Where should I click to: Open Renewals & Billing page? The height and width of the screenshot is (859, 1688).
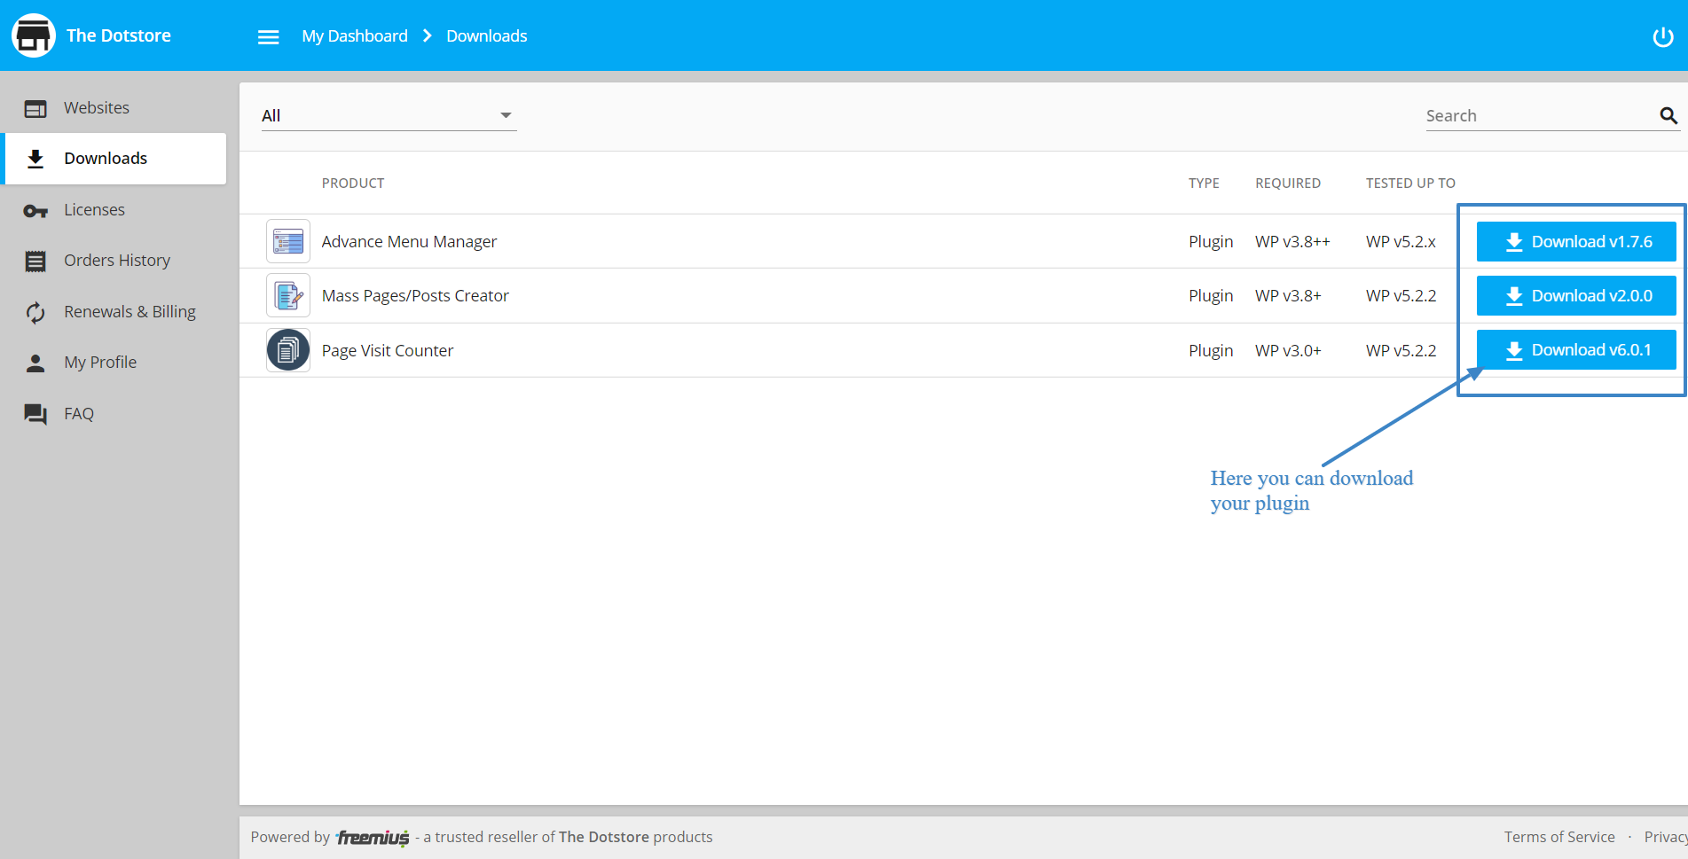[x=115, y=312]
